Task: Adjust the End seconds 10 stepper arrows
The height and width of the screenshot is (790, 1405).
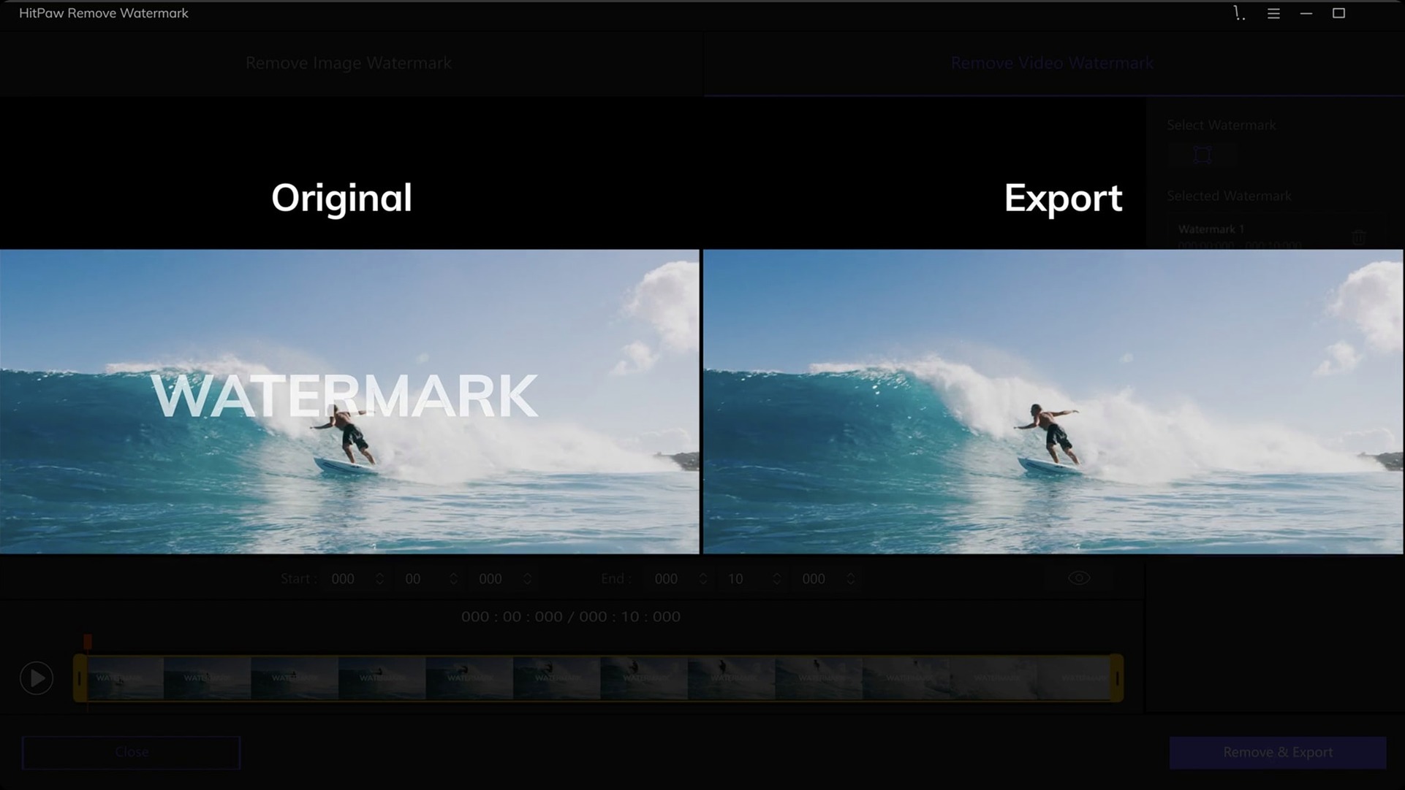Action: [x=776, y=579]
